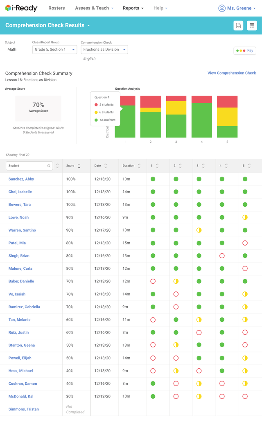Sort by question 3 column arrows
This screenshot has height=422, width=262.
[203, 166]
